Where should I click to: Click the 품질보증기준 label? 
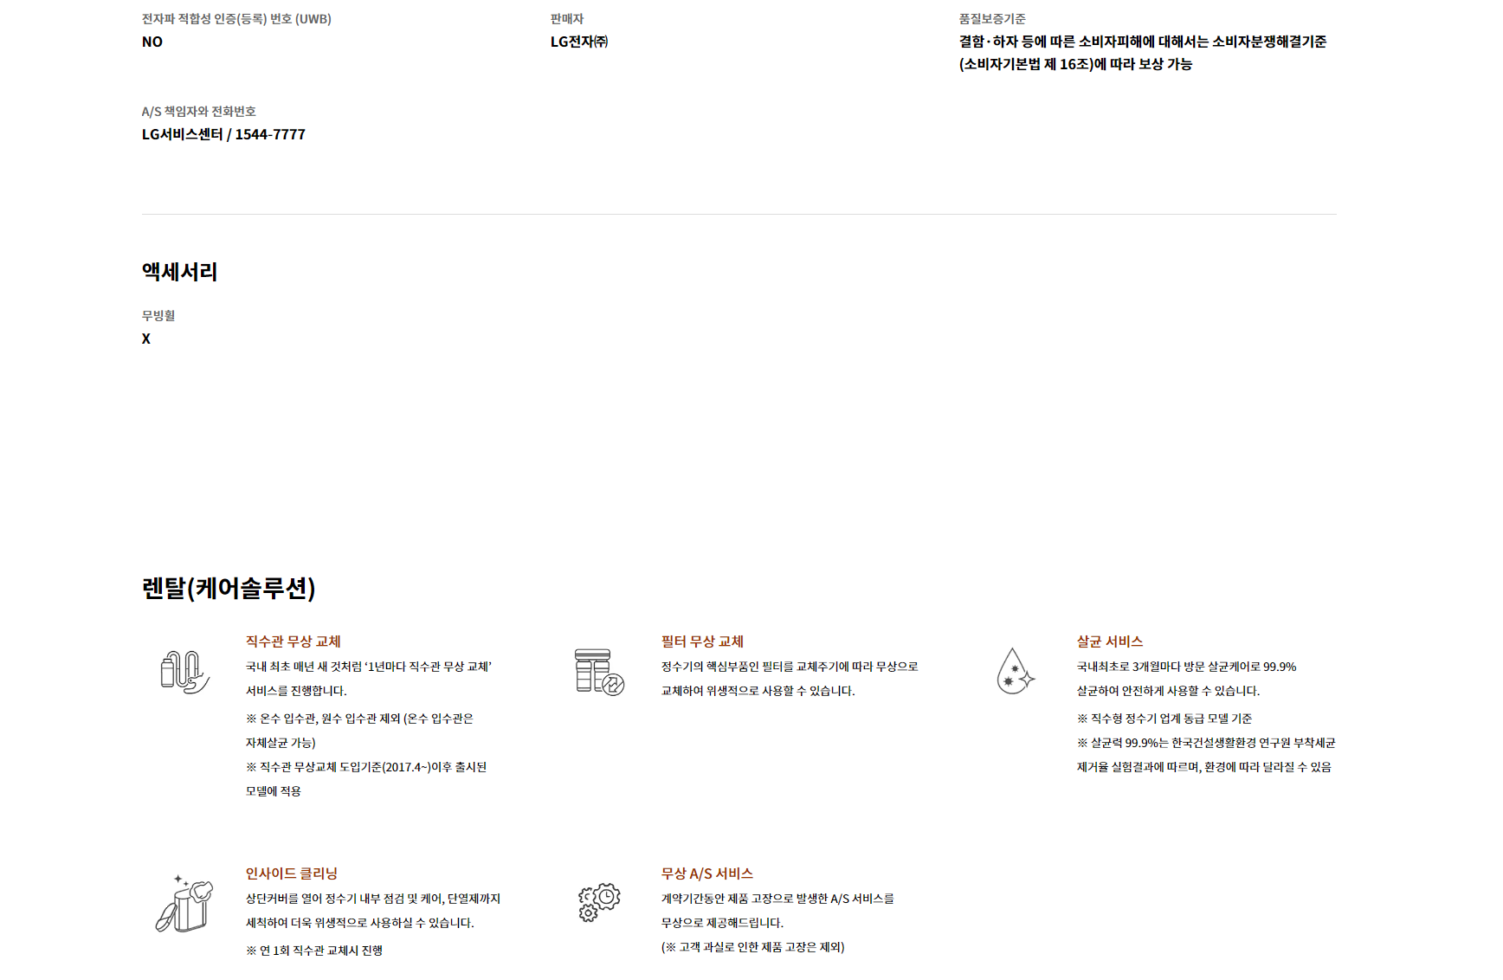(x=992, y=19)
